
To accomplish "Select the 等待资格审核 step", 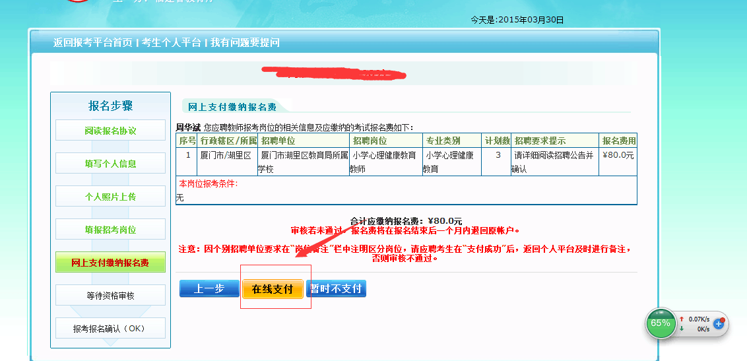I will 110,296.
